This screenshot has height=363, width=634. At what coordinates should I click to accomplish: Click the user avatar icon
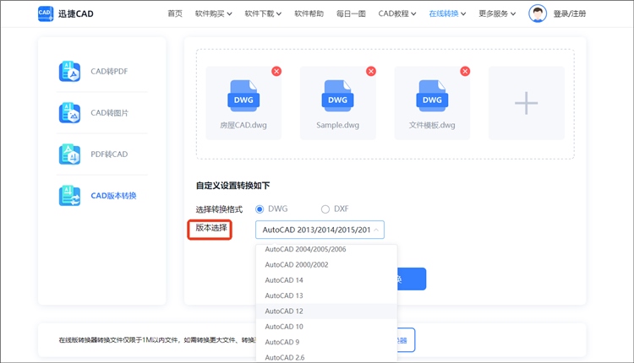538,14
